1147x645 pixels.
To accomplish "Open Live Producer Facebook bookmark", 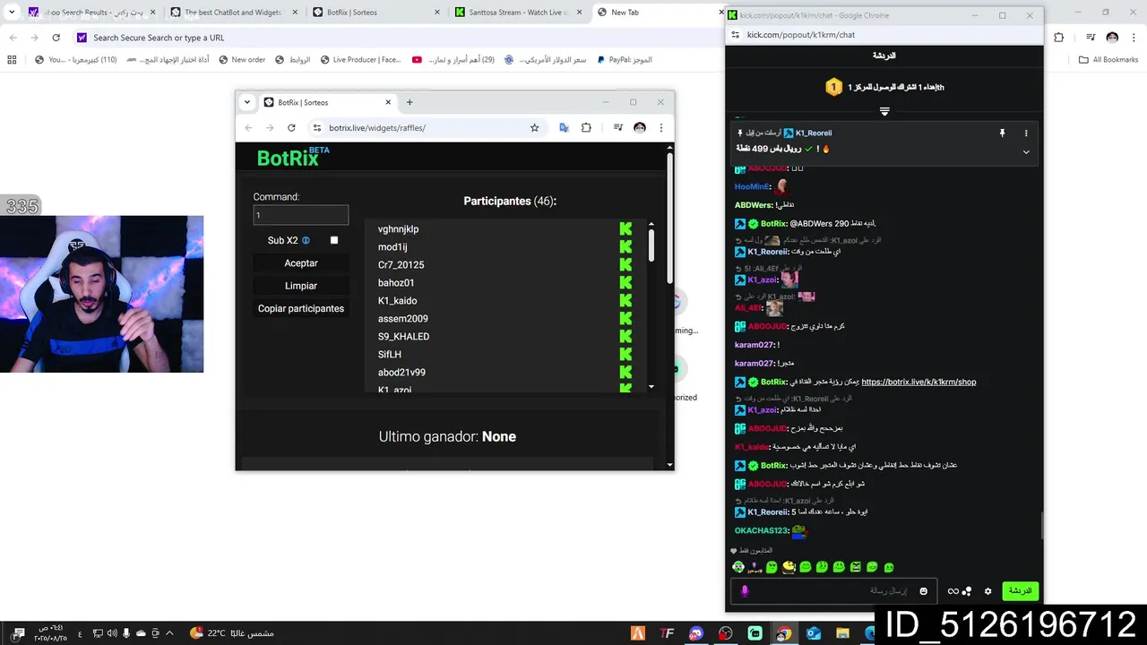I will click(x=359, y=60).
